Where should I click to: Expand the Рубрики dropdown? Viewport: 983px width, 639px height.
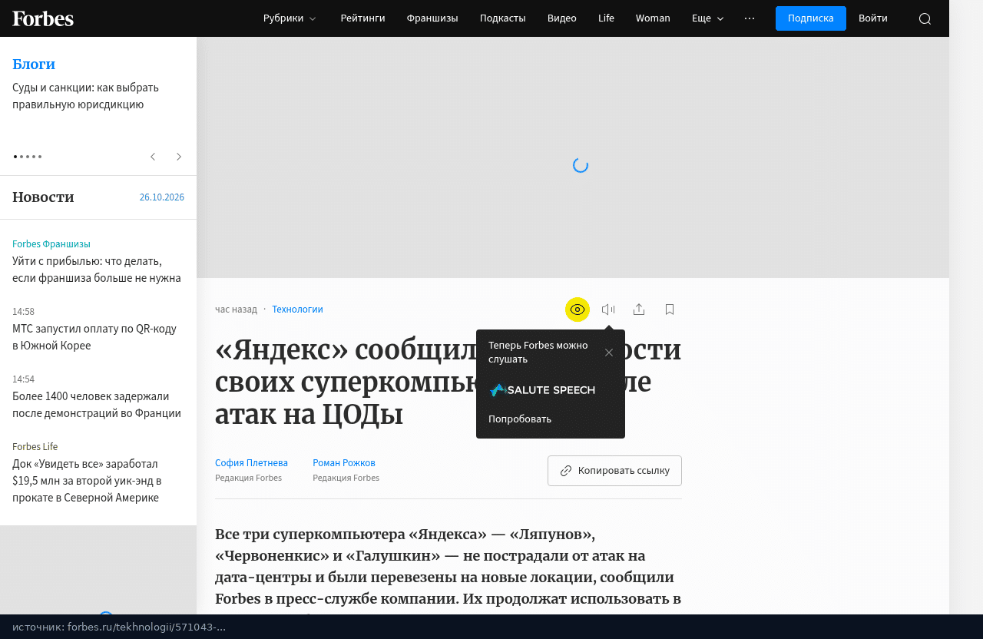pos(290,18)
